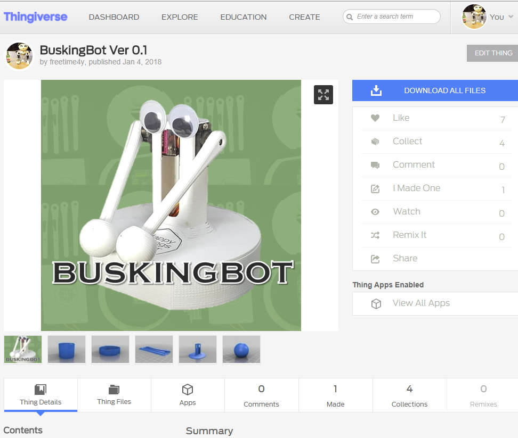
Task: Click the I Made One label
Action: (416, 188)
